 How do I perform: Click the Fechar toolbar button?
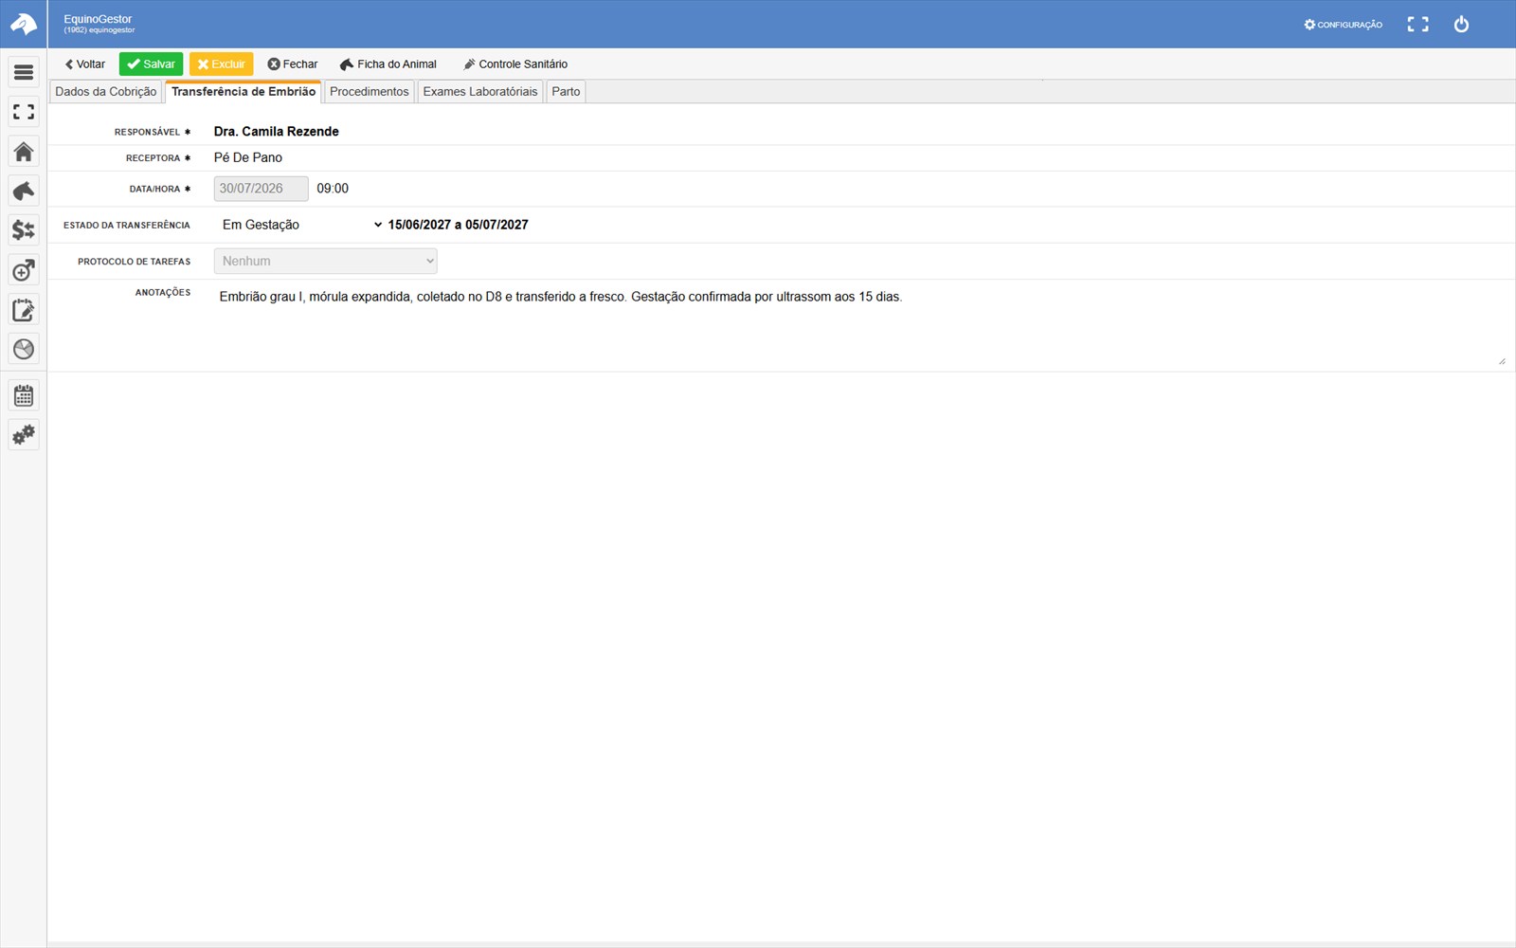pos(292,64)
